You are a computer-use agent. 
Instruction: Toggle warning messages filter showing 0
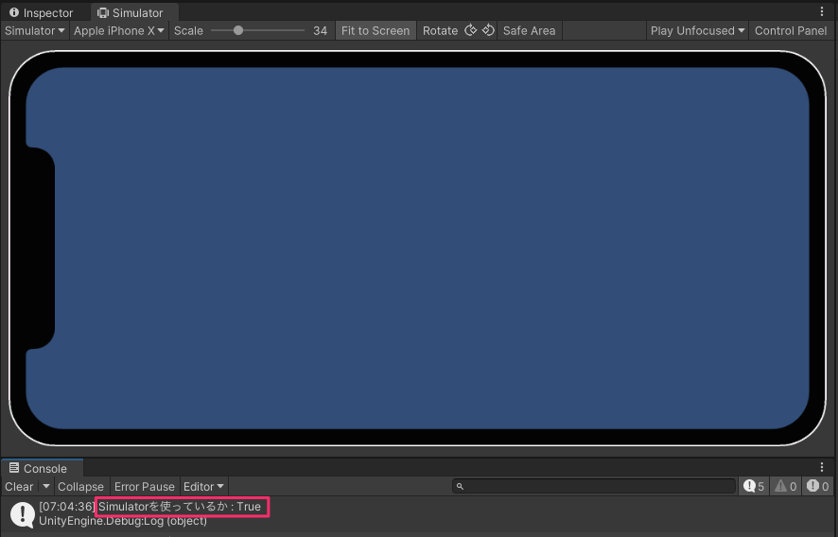click(786, 486)
